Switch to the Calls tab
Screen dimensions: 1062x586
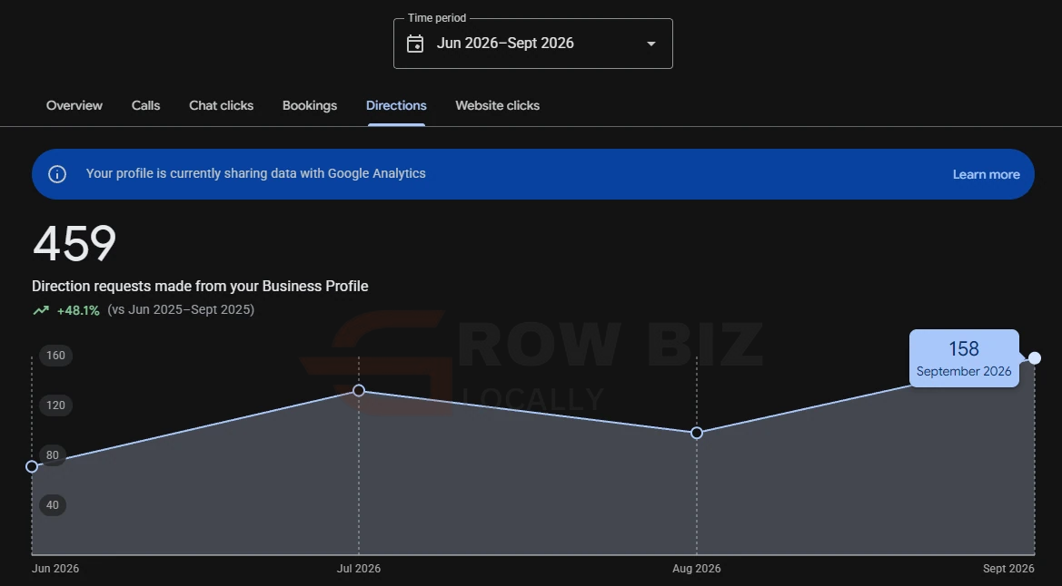pos(145,105)
